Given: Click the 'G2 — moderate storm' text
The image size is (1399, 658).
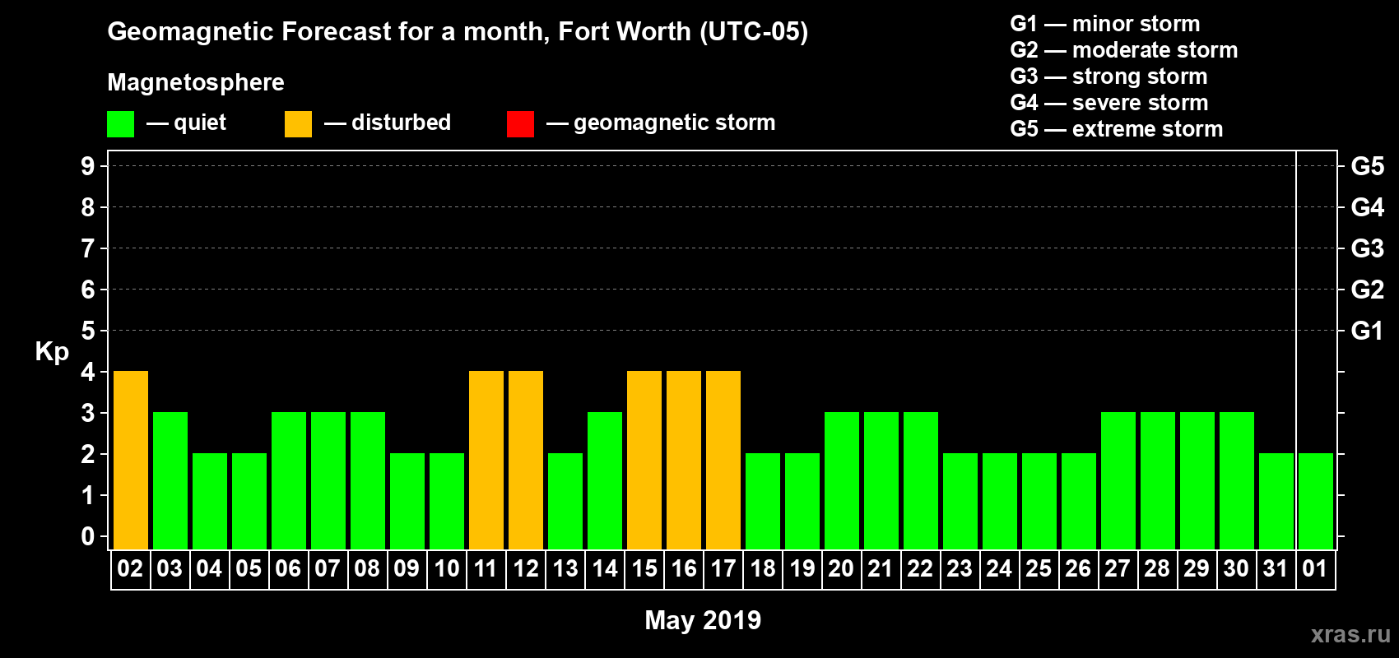Looking at the screenshot, I should pyautogui.click(x=1124, y=50).
